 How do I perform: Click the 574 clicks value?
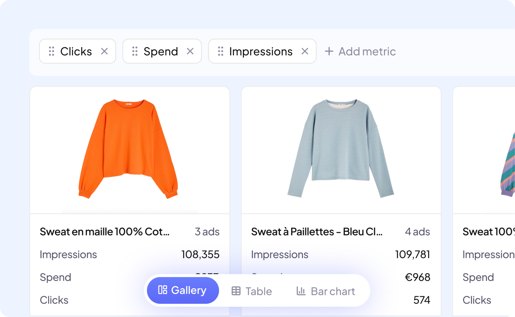[x=422, y=300]
